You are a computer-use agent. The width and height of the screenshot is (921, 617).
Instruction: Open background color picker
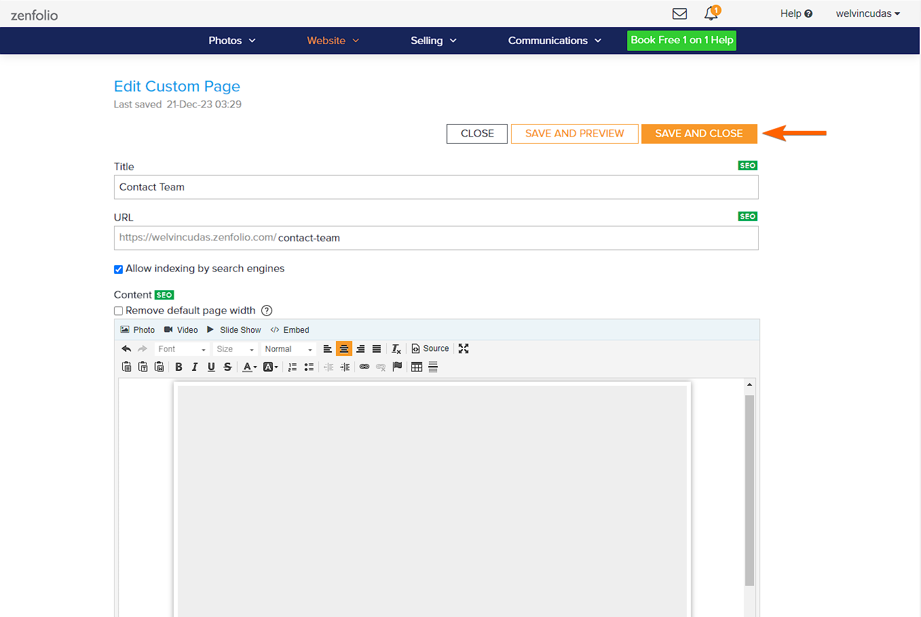pyautogui.click(x=271, y=367)
